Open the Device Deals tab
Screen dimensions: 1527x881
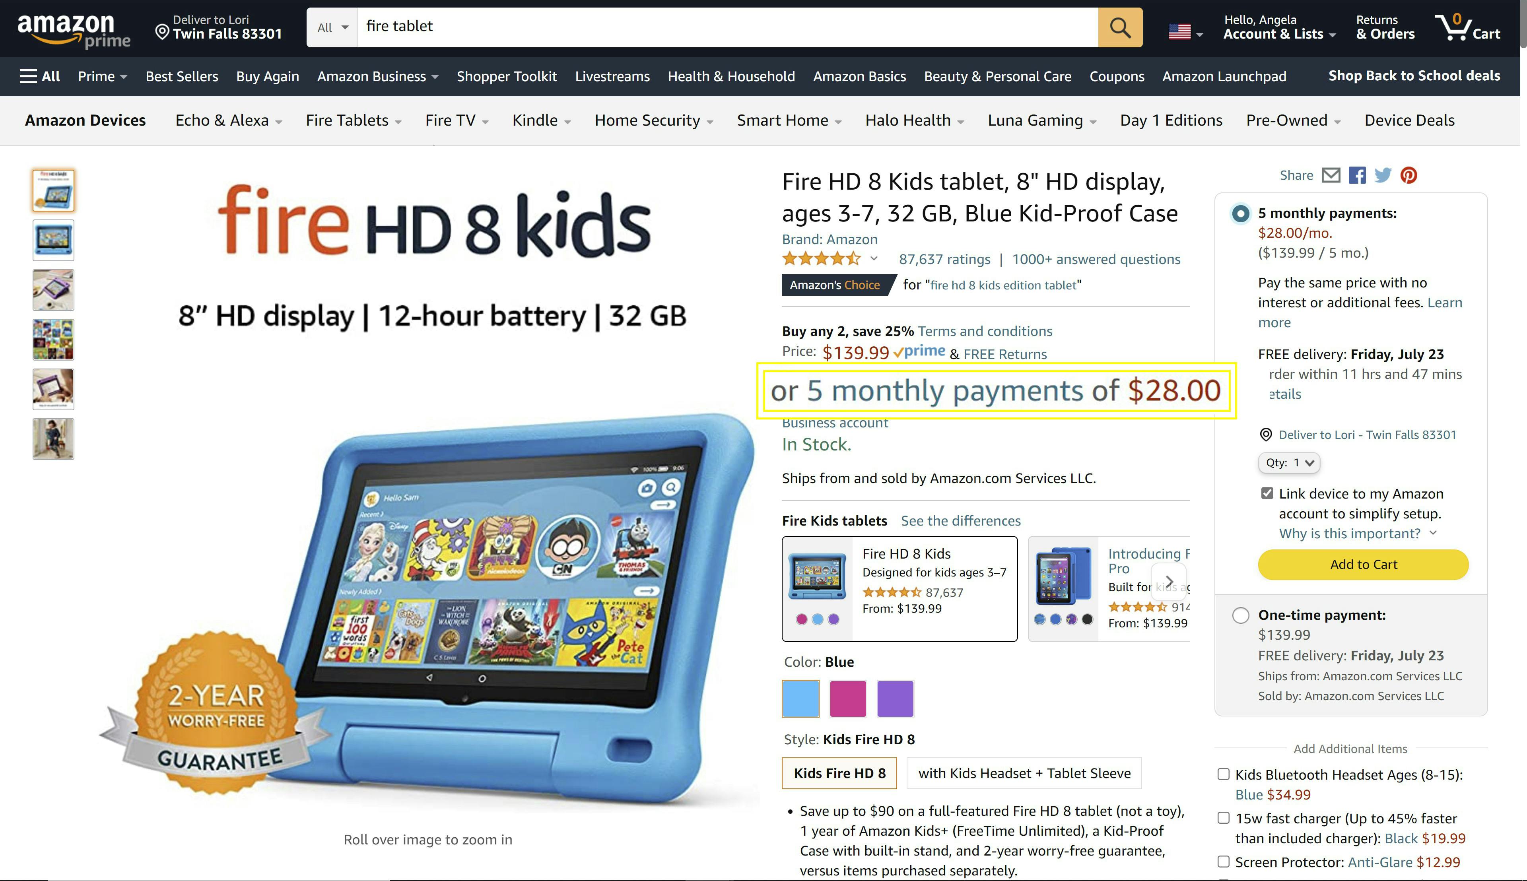(1409, 120)
